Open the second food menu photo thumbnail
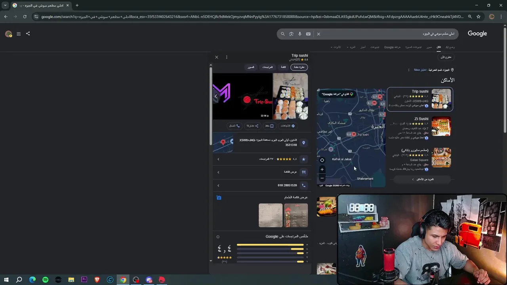This screenshot has width=507, height=285. 271,215
